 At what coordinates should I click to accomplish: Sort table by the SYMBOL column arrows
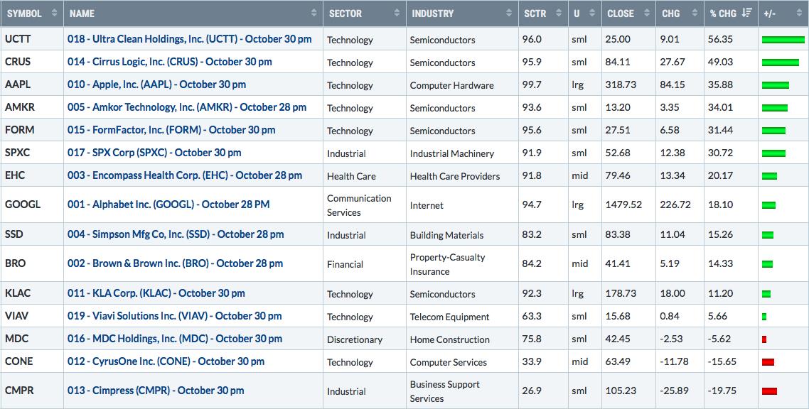pyautogui.click(x=55, y=13)
